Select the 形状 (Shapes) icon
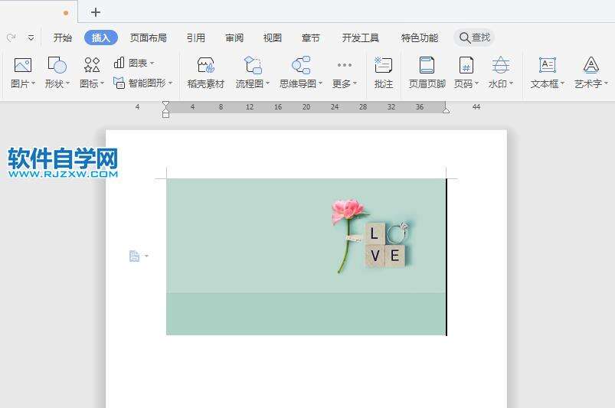The image size is (615, 408). (57, 64)
